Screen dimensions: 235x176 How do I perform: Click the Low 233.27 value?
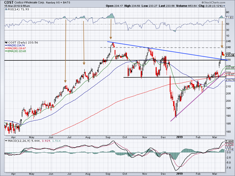[x=149, y=6]
